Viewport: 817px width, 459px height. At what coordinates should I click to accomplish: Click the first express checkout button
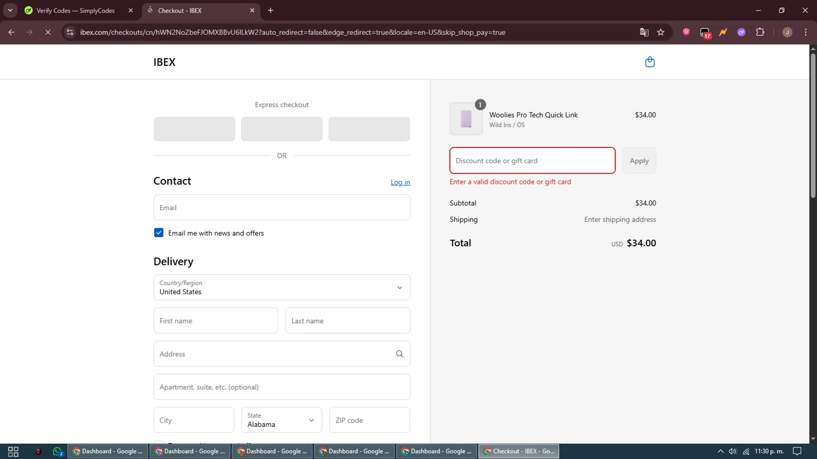click(194, 129)
